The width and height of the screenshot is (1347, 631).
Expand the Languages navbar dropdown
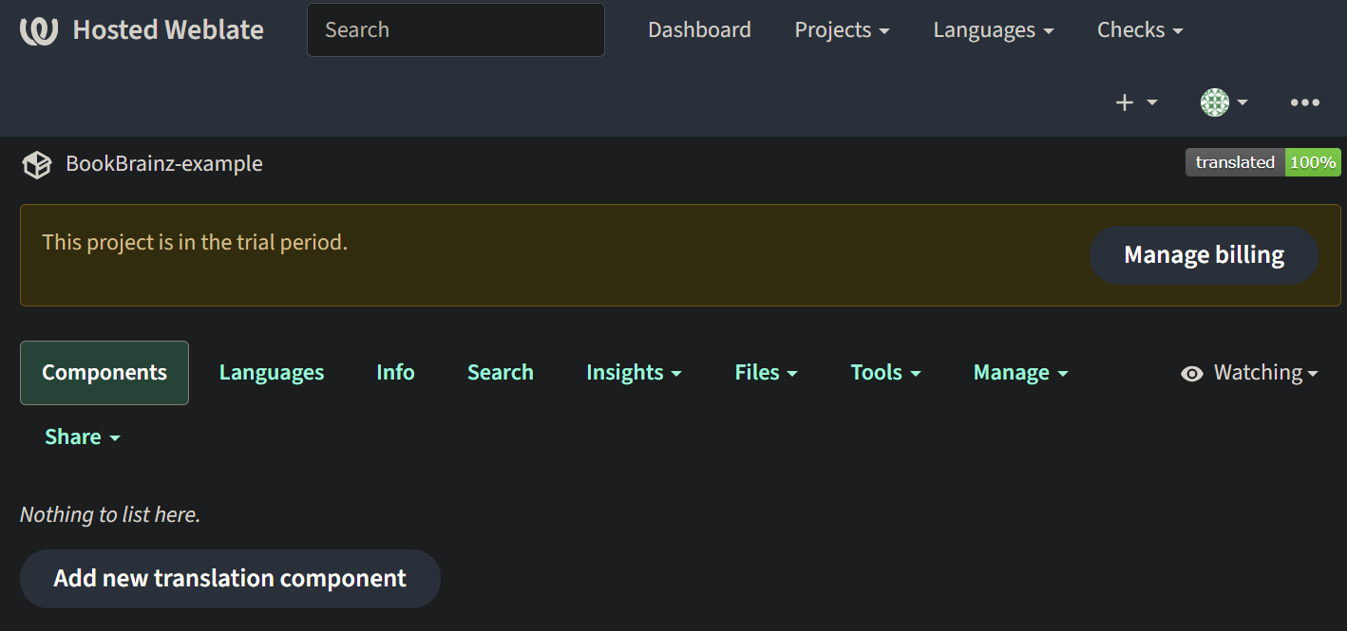coord(994,30)
